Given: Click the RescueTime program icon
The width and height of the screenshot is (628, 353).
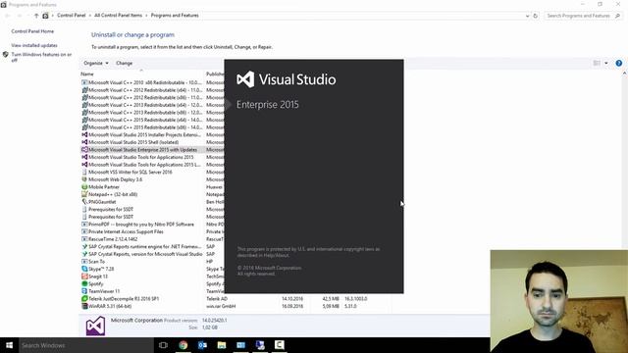Looking at the screenshot, I should pyautogui.click(x=84, y=239).
